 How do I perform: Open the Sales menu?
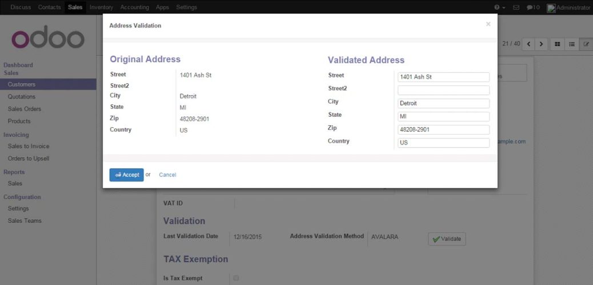pos(75,7)
